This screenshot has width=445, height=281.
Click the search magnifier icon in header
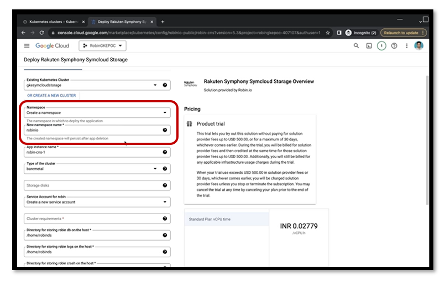point(356,46)
